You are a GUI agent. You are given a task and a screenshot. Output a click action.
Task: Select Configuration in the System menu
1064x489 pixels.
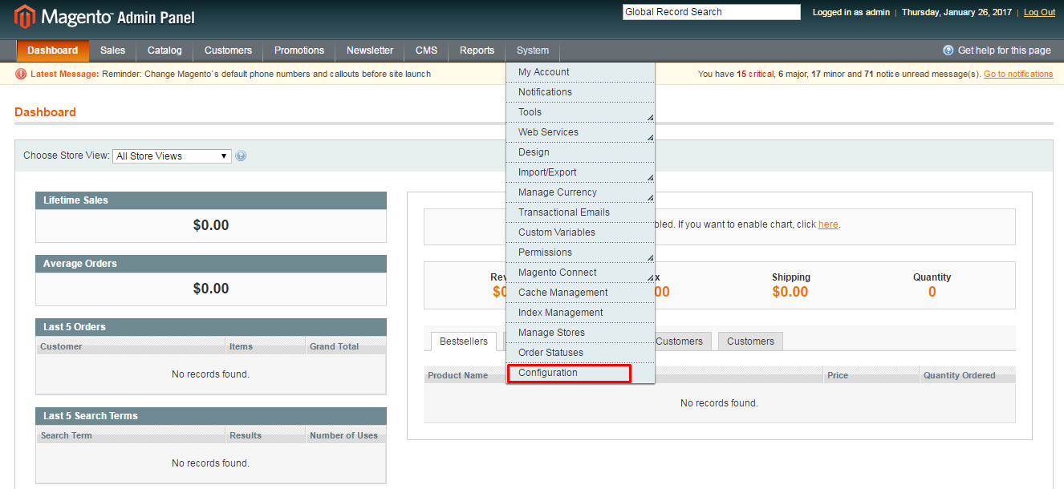pos(546,372)
